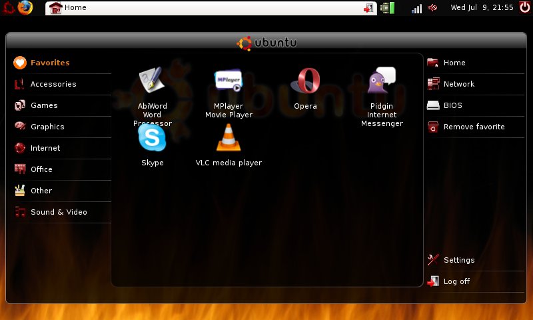Check the network signal strength icon
The height and width of the screenshot is (320, 533).
(x=416, y=8)
